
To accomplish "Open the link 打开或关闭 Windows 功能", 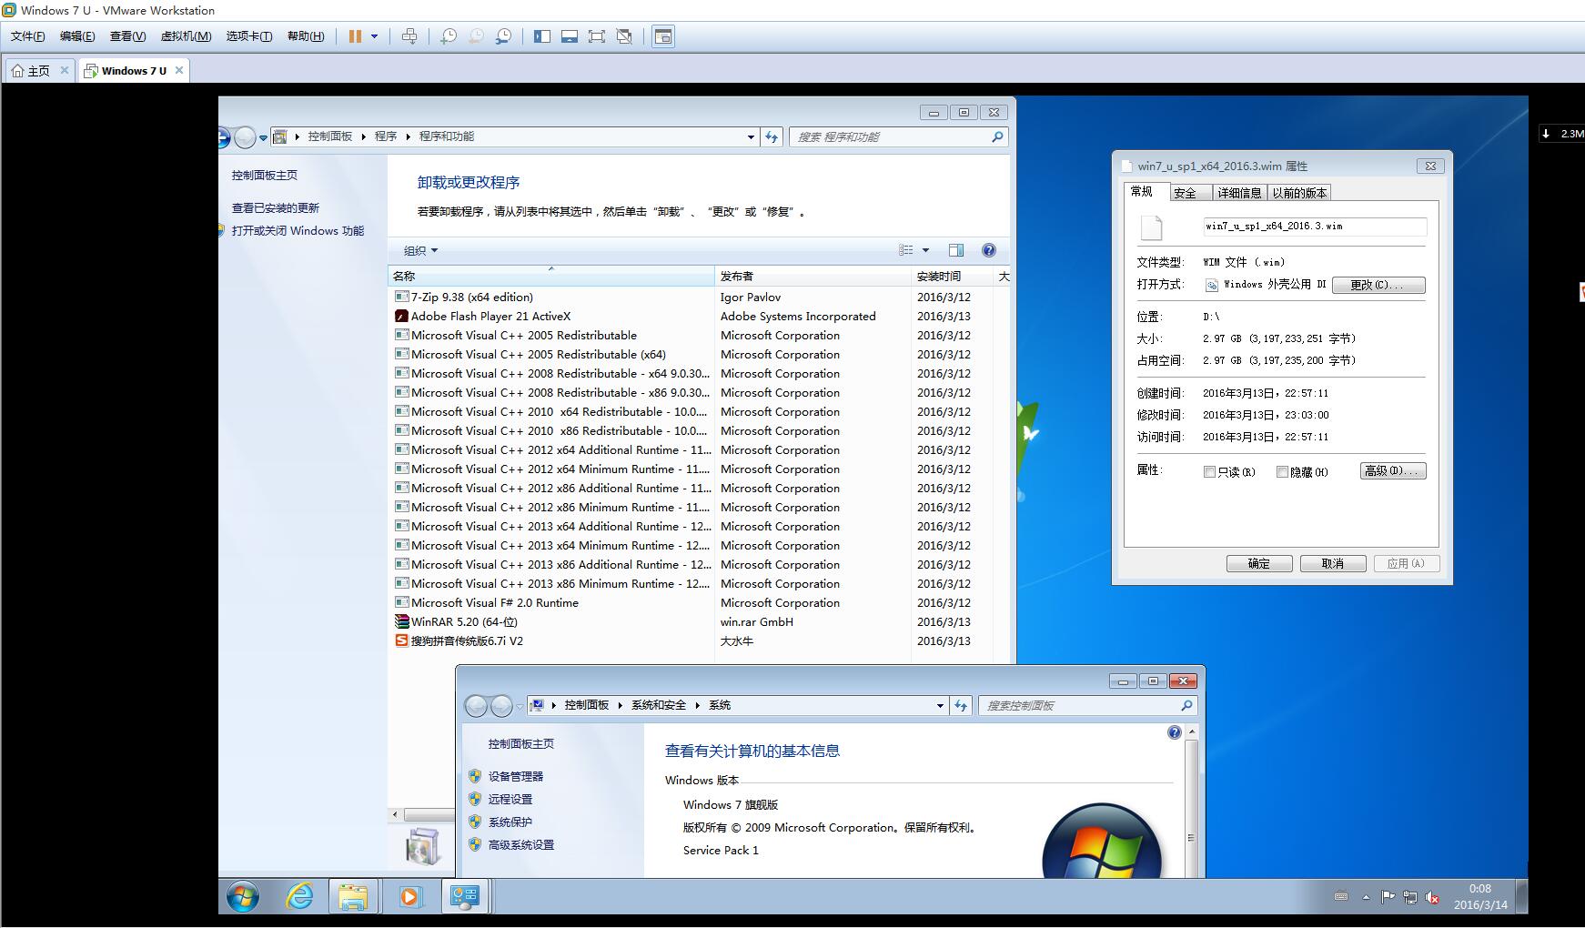I will [x=298, y=230].
